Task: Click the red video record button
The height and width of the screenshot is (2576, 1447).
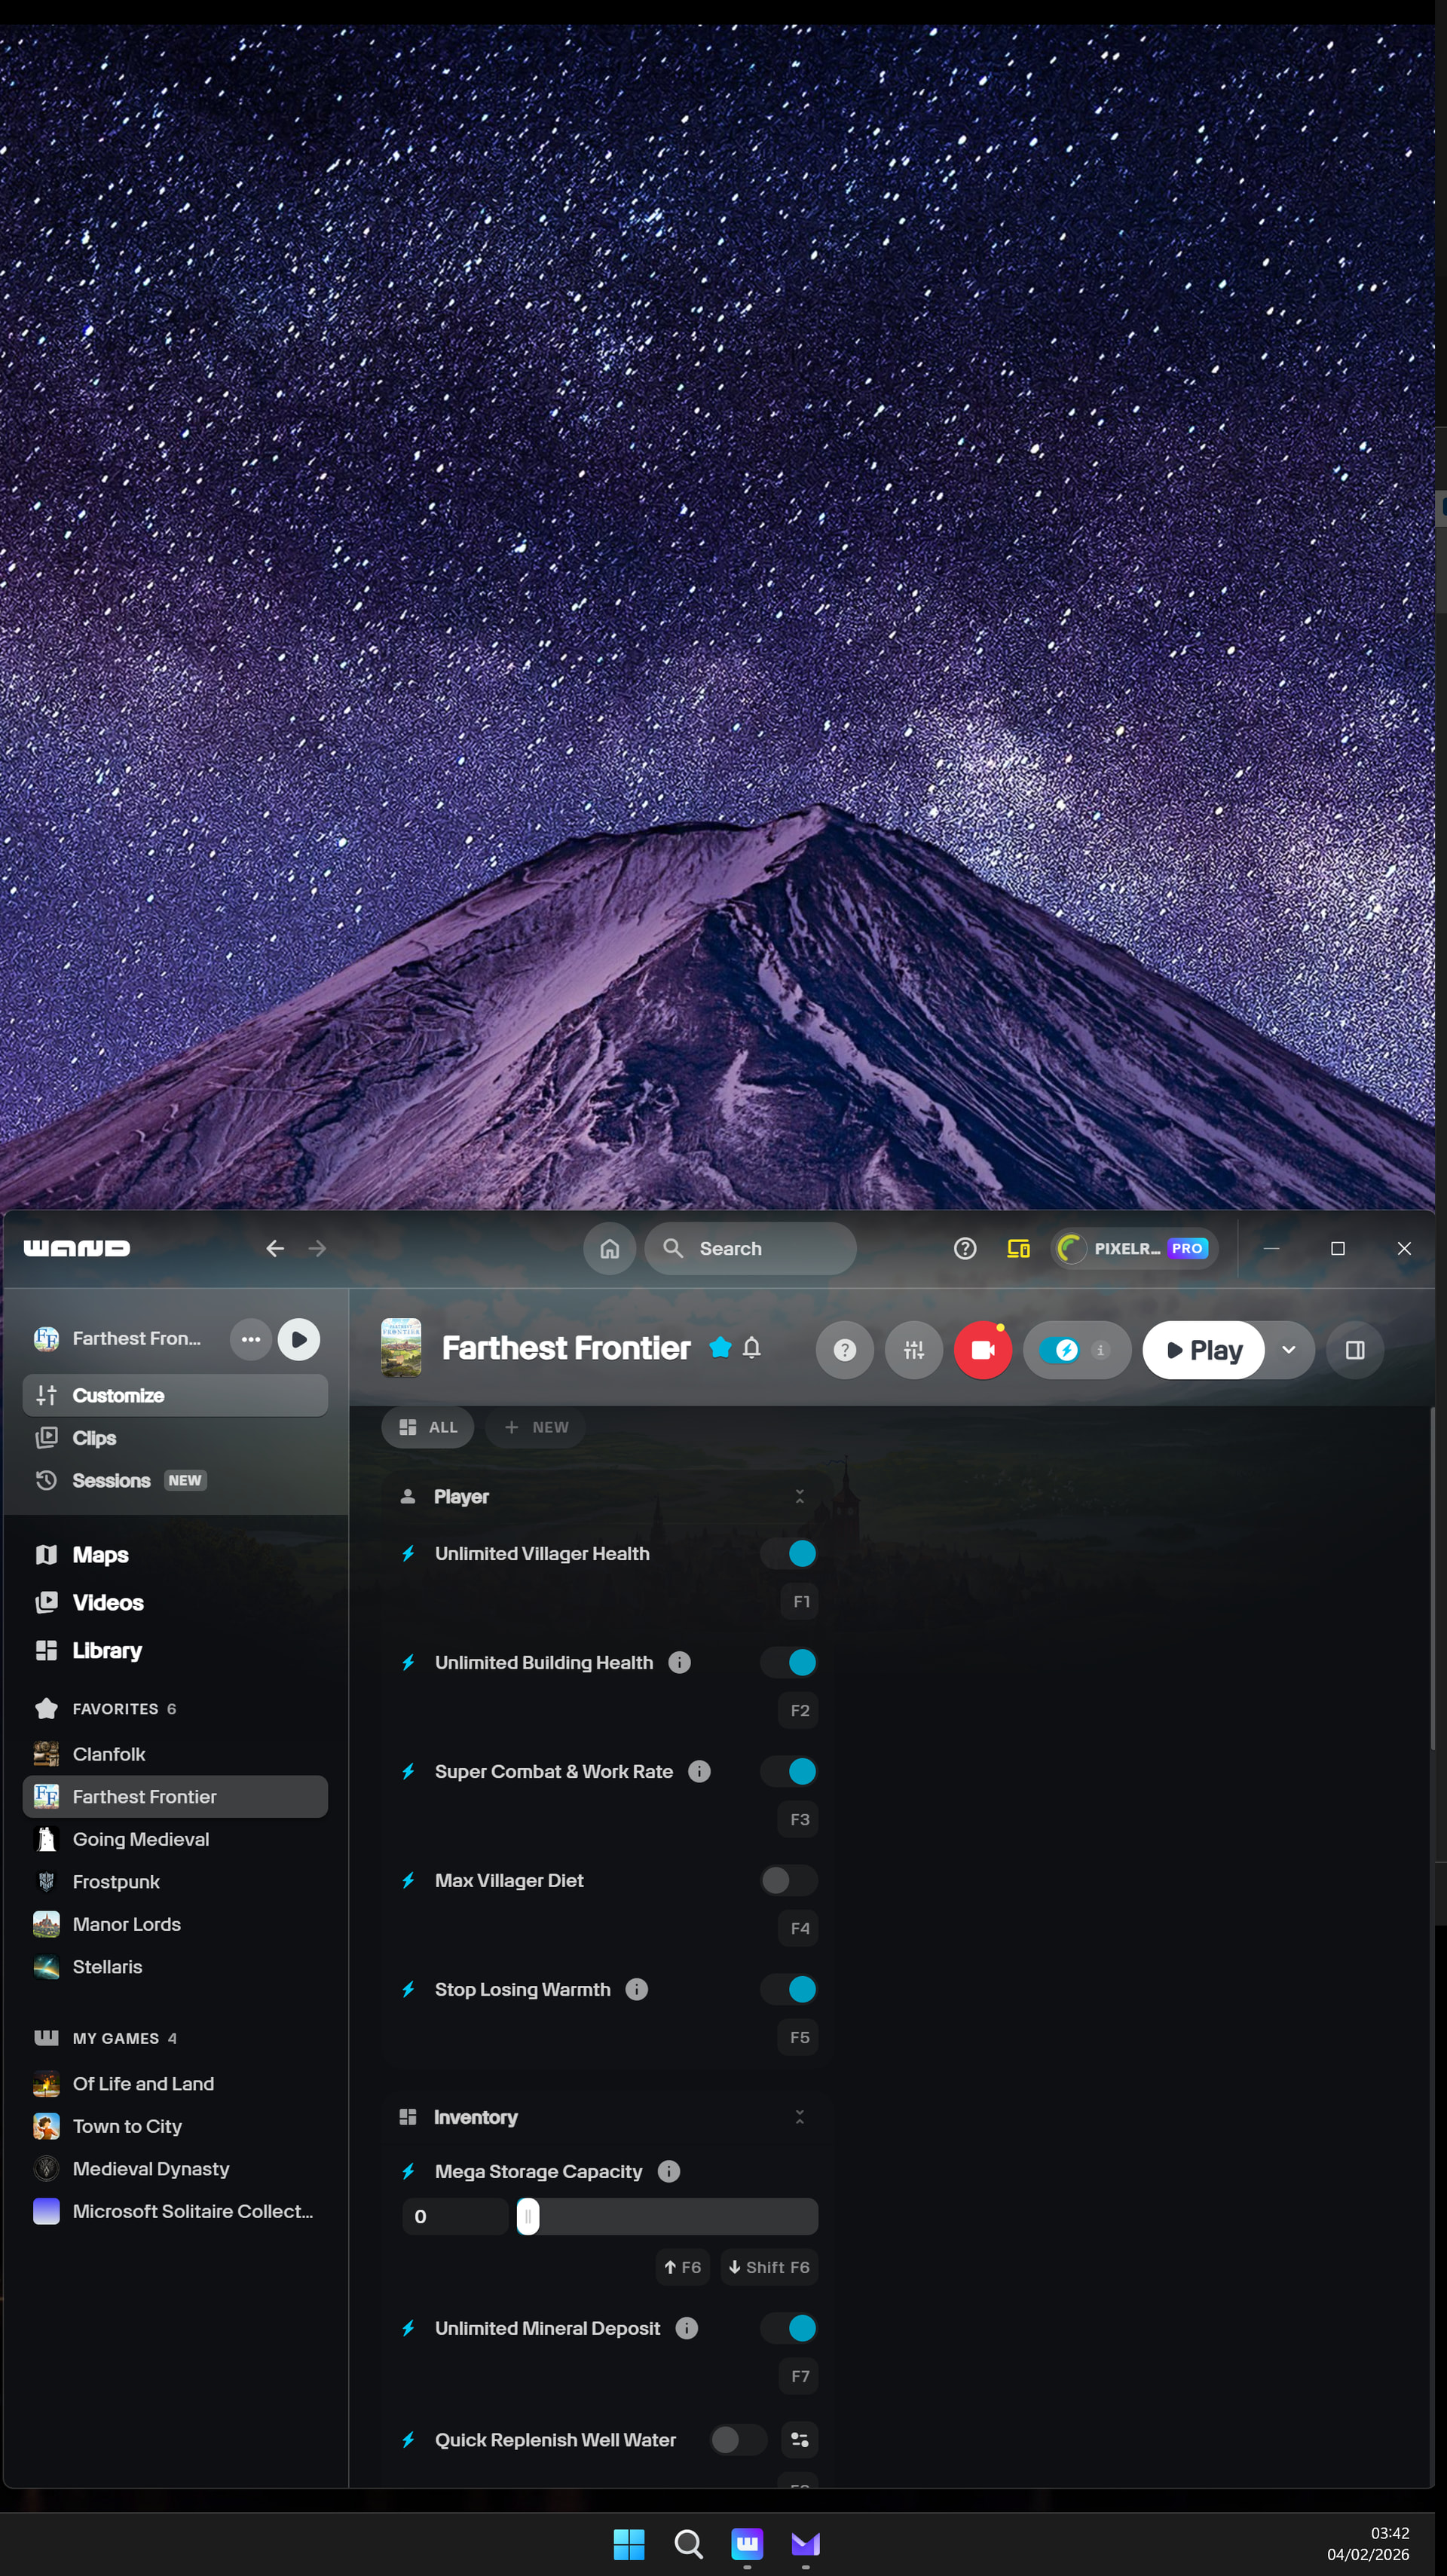Action: [982, 1350]
